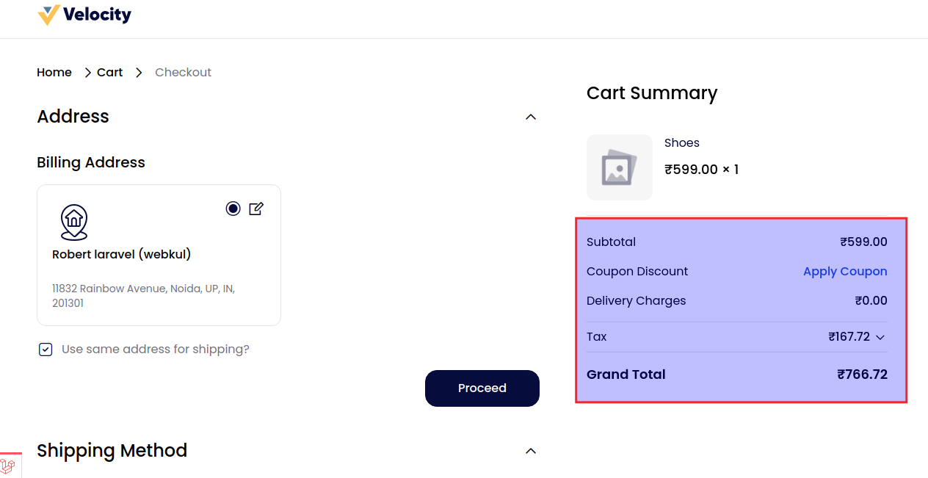The width and height of the screenshot is (928, 478).
Task: Click the Shoes placeholder image
Action: point(620,167)
